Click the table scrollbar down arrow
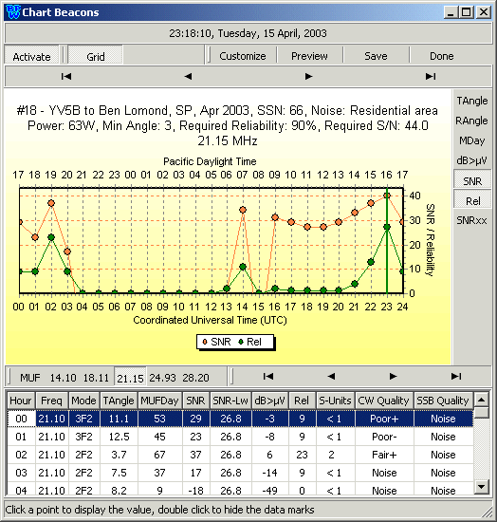This screenshot has height=522, width=497. (x=482, y=486)
